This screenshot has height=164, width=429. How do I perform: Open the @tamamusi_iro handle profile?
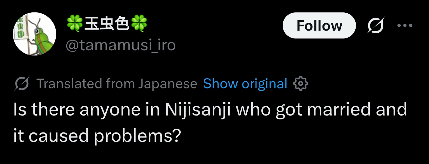tap(121, 45)
